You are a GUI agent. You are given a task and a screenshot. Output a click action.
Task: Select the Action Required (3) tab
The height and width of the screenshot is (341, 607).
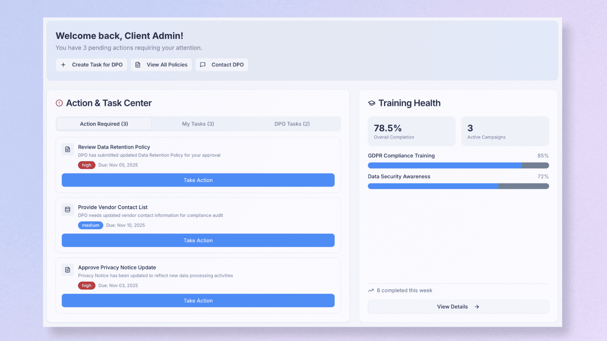[x=104, y=124]
